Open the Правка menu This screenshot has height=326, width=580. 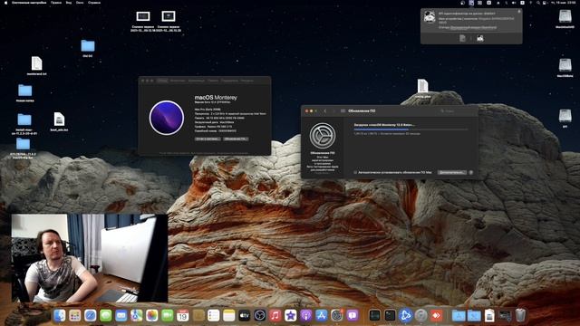tap(56, 3)
